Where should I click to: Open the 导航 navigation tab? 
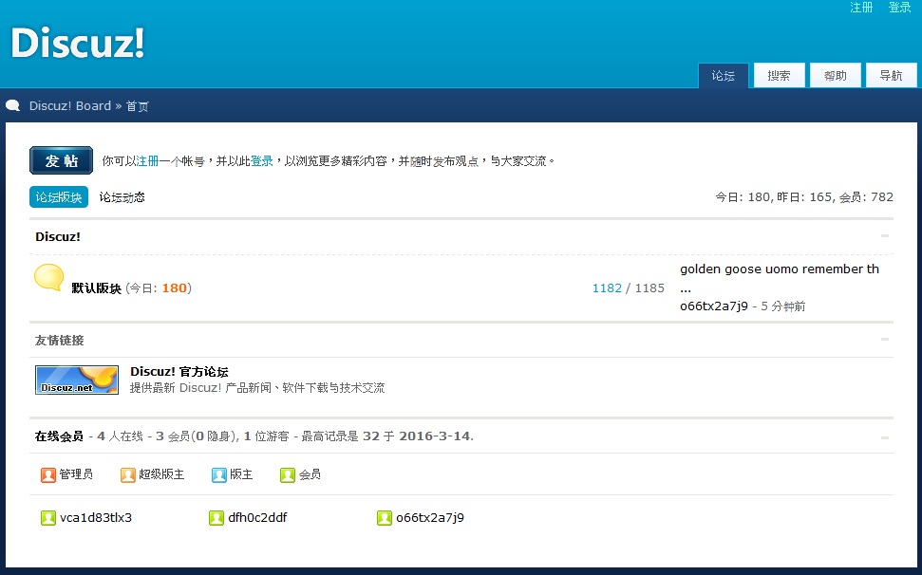point(891,75)
